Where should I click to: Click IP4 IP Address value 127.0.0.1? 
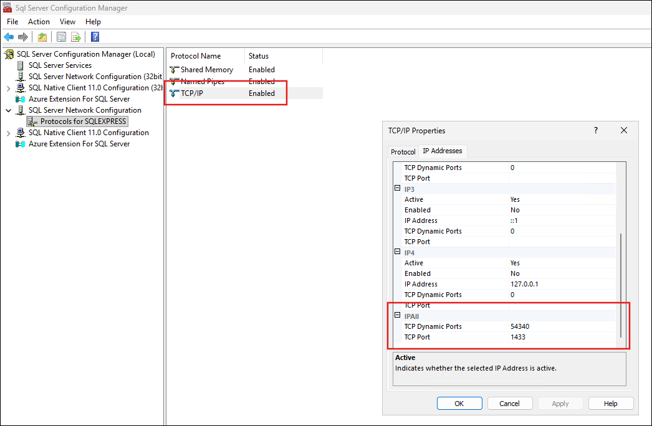[524, 284]
